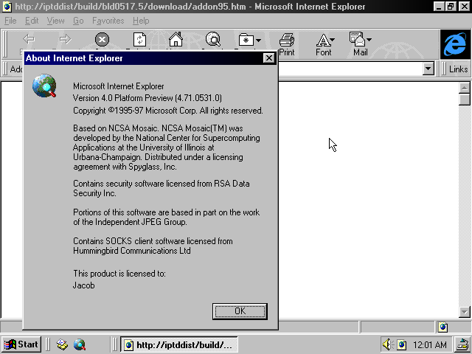Viewport: 472px width, 354px height.
Task: Click the Copyright 1995-97 Microsoft Corp line
Action: [x=168, y=111]
